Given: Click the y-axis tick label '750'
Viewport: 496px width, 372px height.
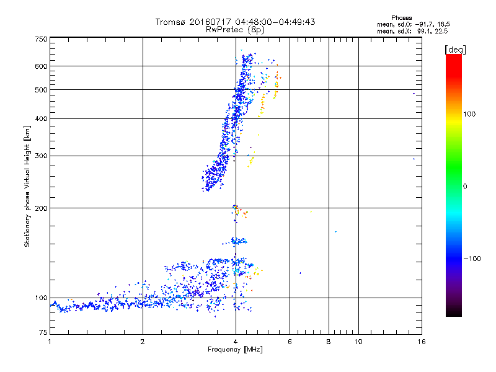Looking at the screenshot, I should point(41,39).
